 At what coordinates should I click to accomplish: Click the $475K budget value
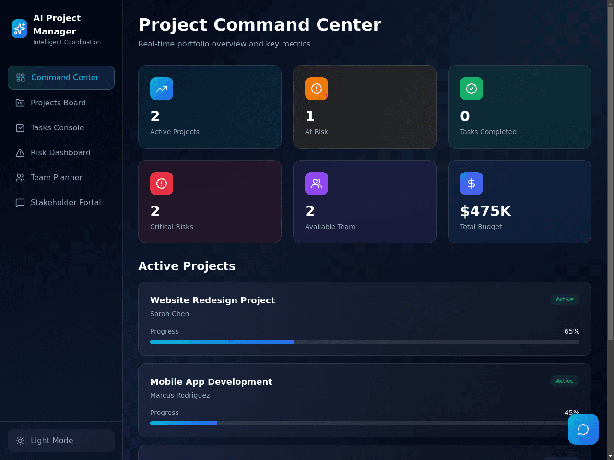(485, 211)
